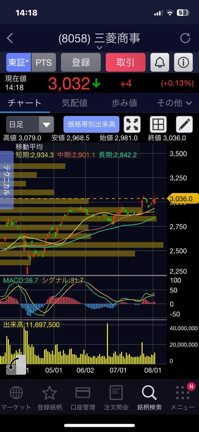
Task: Expand その他 tab dropdown
Action: (174, 103)
